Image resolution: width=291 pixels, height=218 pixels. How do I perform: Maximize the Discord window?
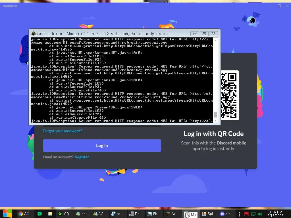pyautogui.click(x=279, y=6)
